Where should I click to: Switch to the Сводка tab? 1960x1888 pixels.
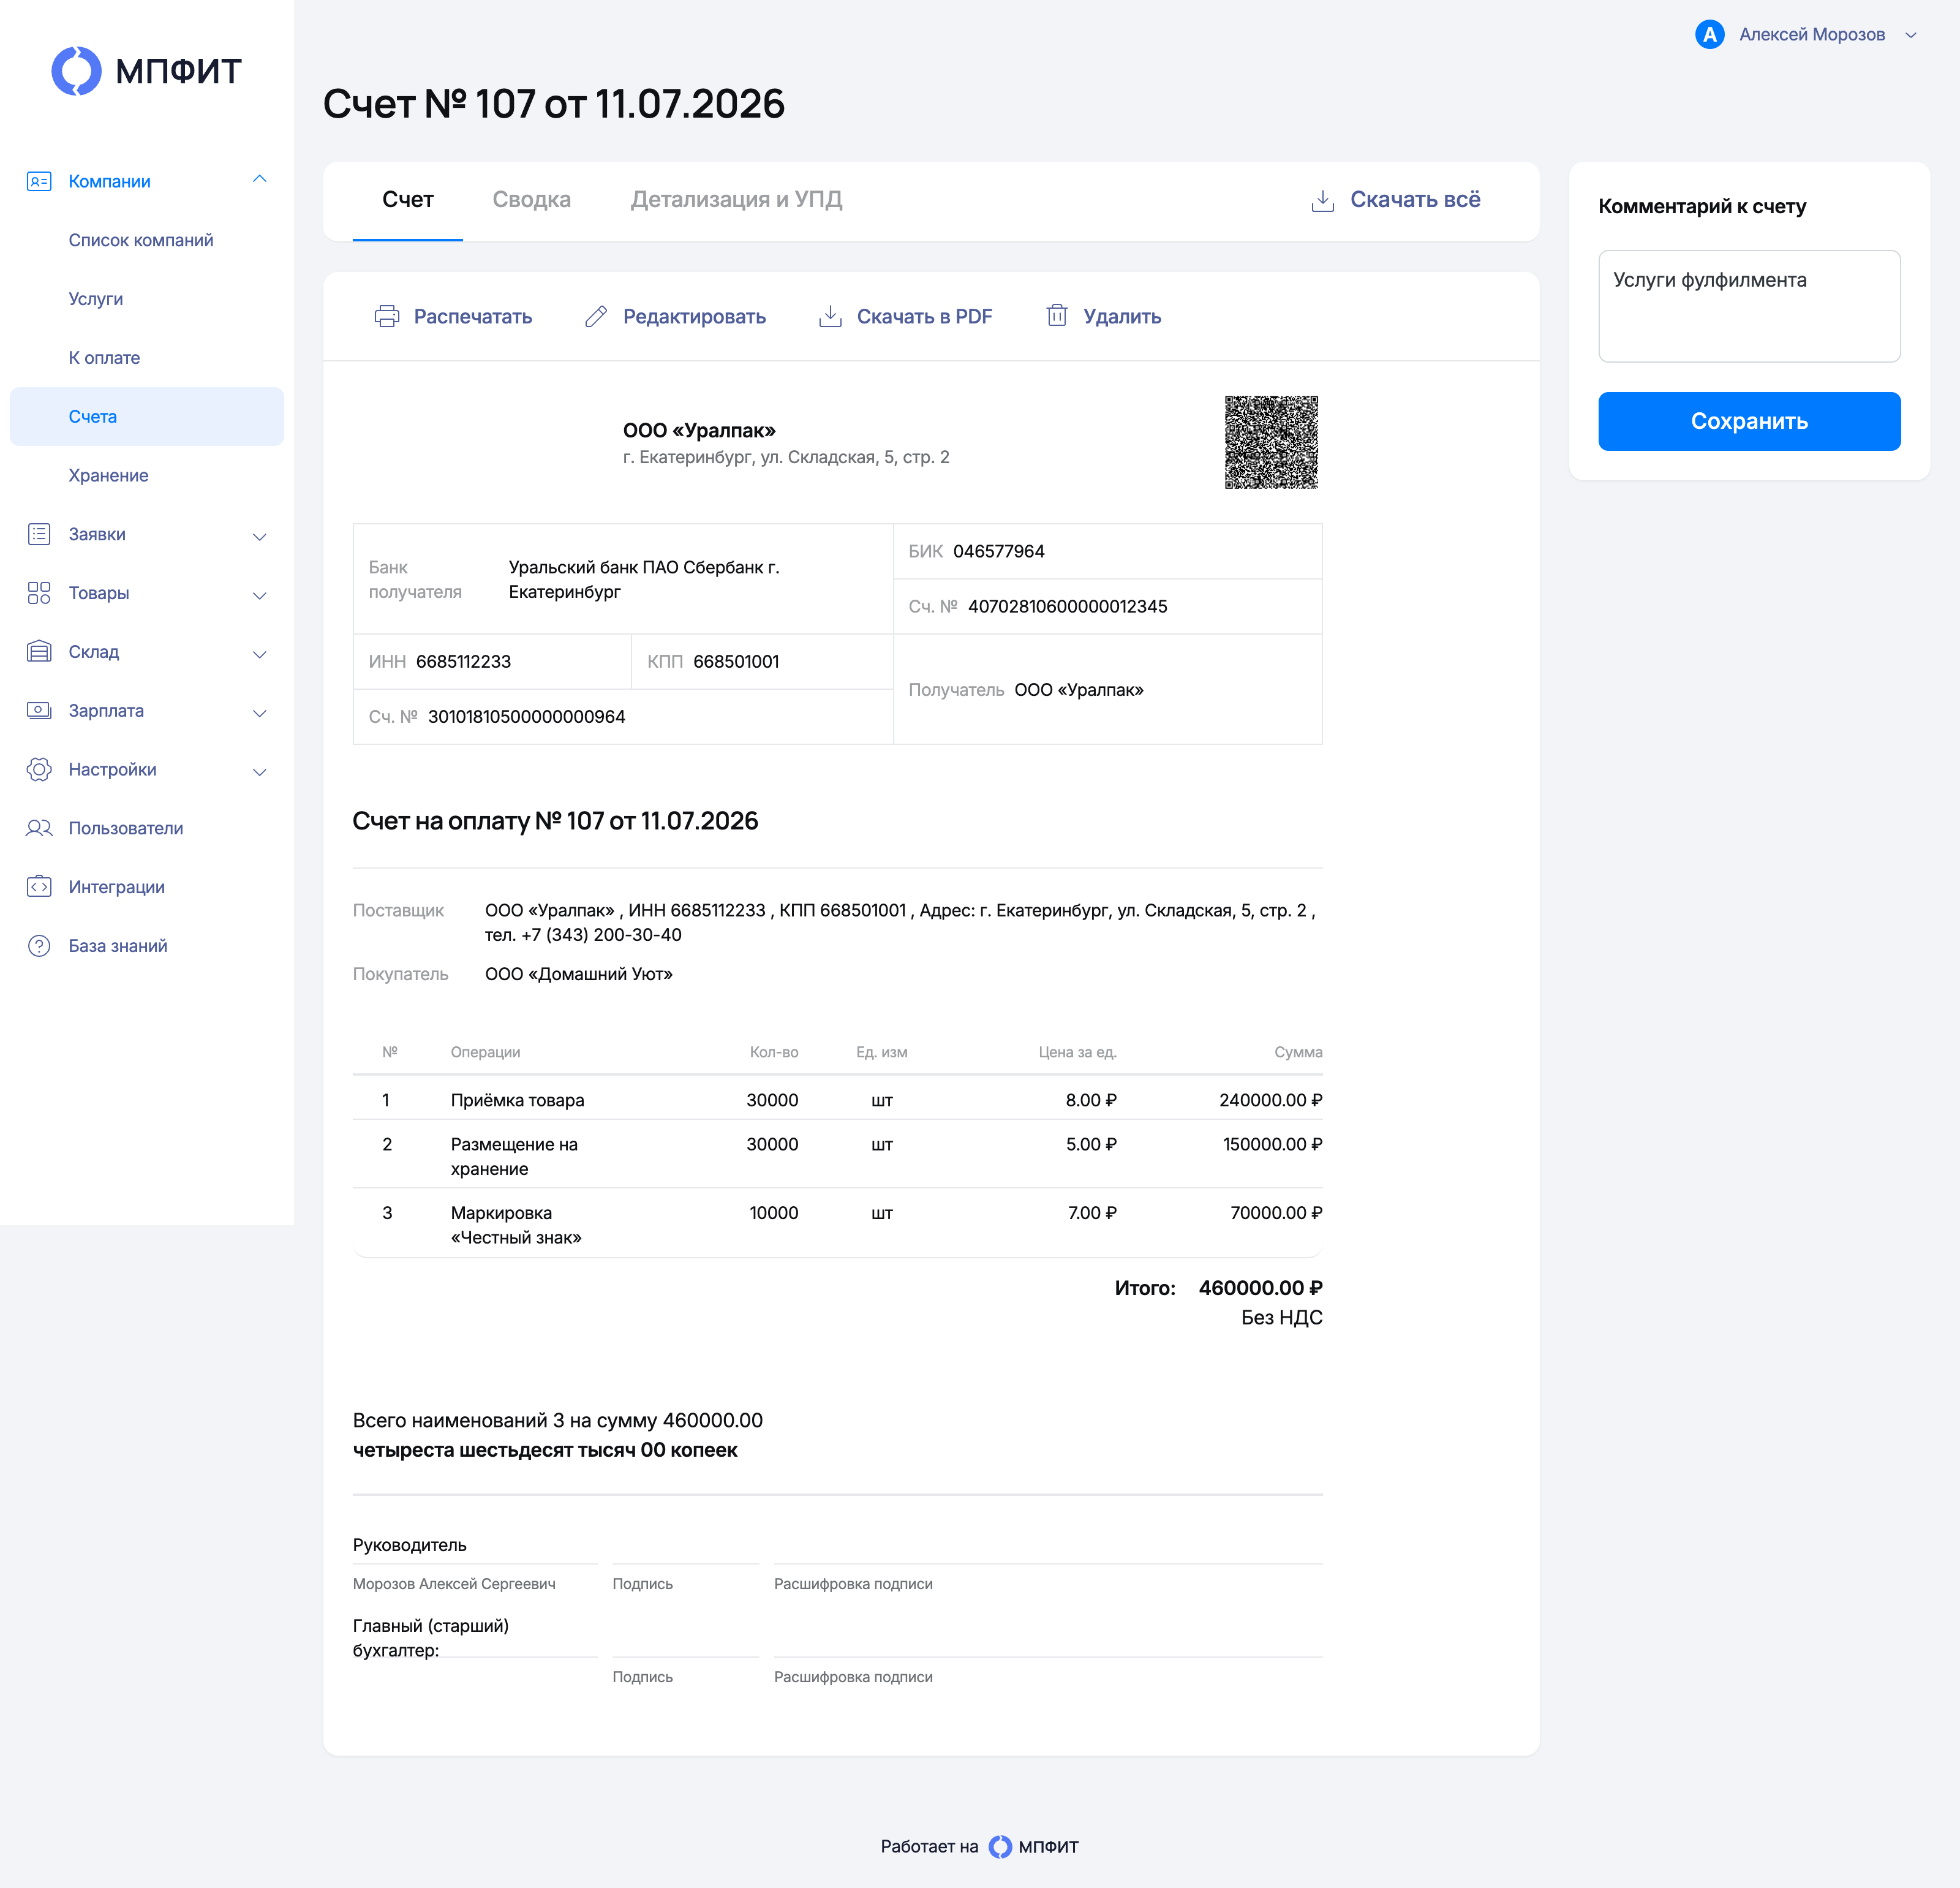(x=532, y=200)
